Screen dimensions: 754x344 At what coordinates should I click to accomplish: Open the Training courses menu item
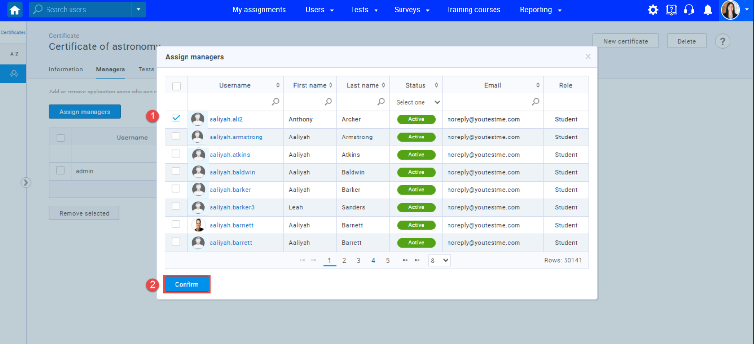(473, 10)
